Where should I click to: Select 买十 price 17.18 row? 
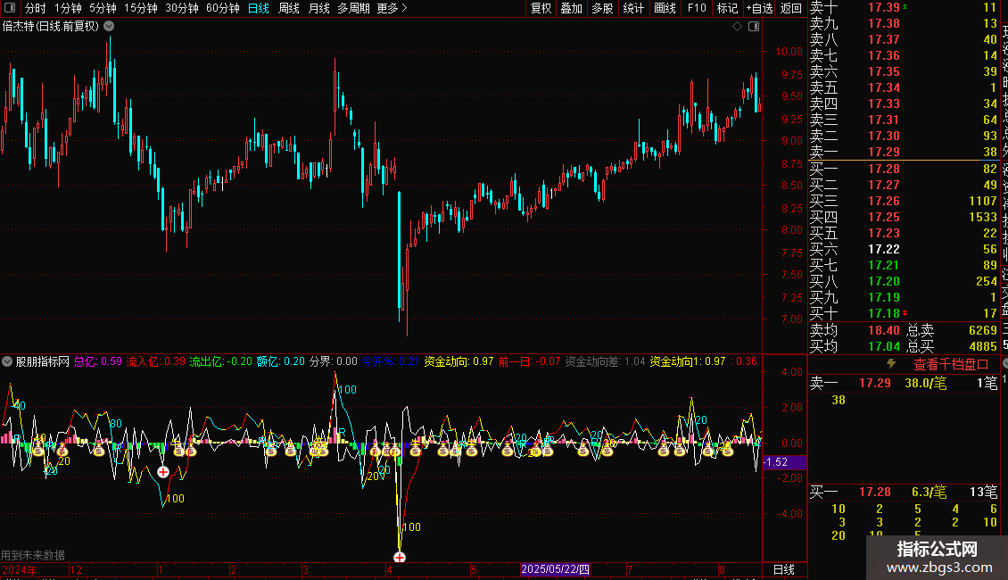[904, 313]
